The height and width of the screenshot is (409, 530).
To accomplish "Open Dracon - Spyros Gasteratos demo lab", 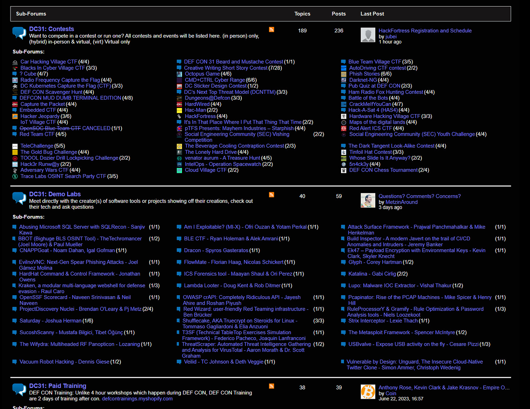I will (x=216, y=250).
